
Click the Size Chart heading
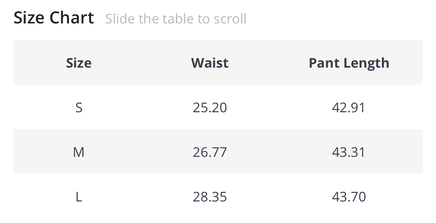54,18
